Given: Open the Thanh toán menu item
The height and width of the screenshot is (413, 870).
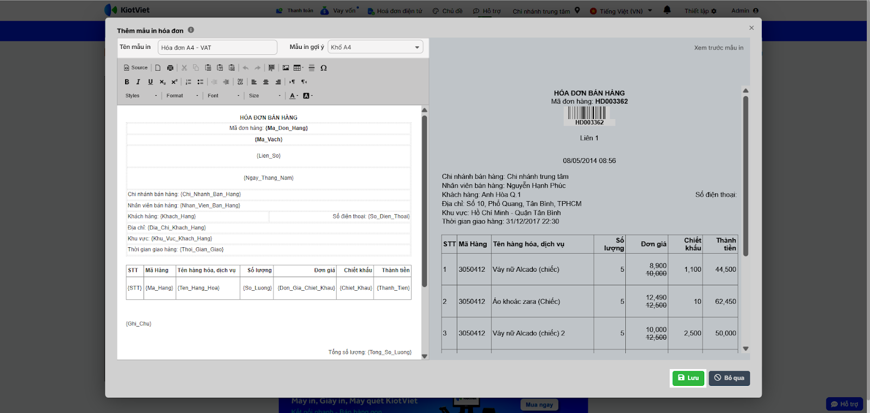Looking at the screenshot, I should click(x=295, y=11).
